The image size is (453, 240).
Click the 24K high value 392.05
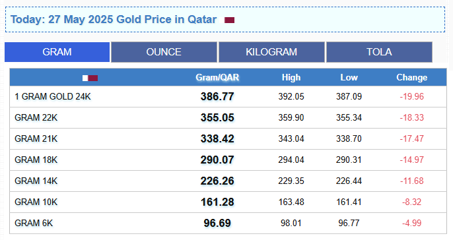coord(291,96)
